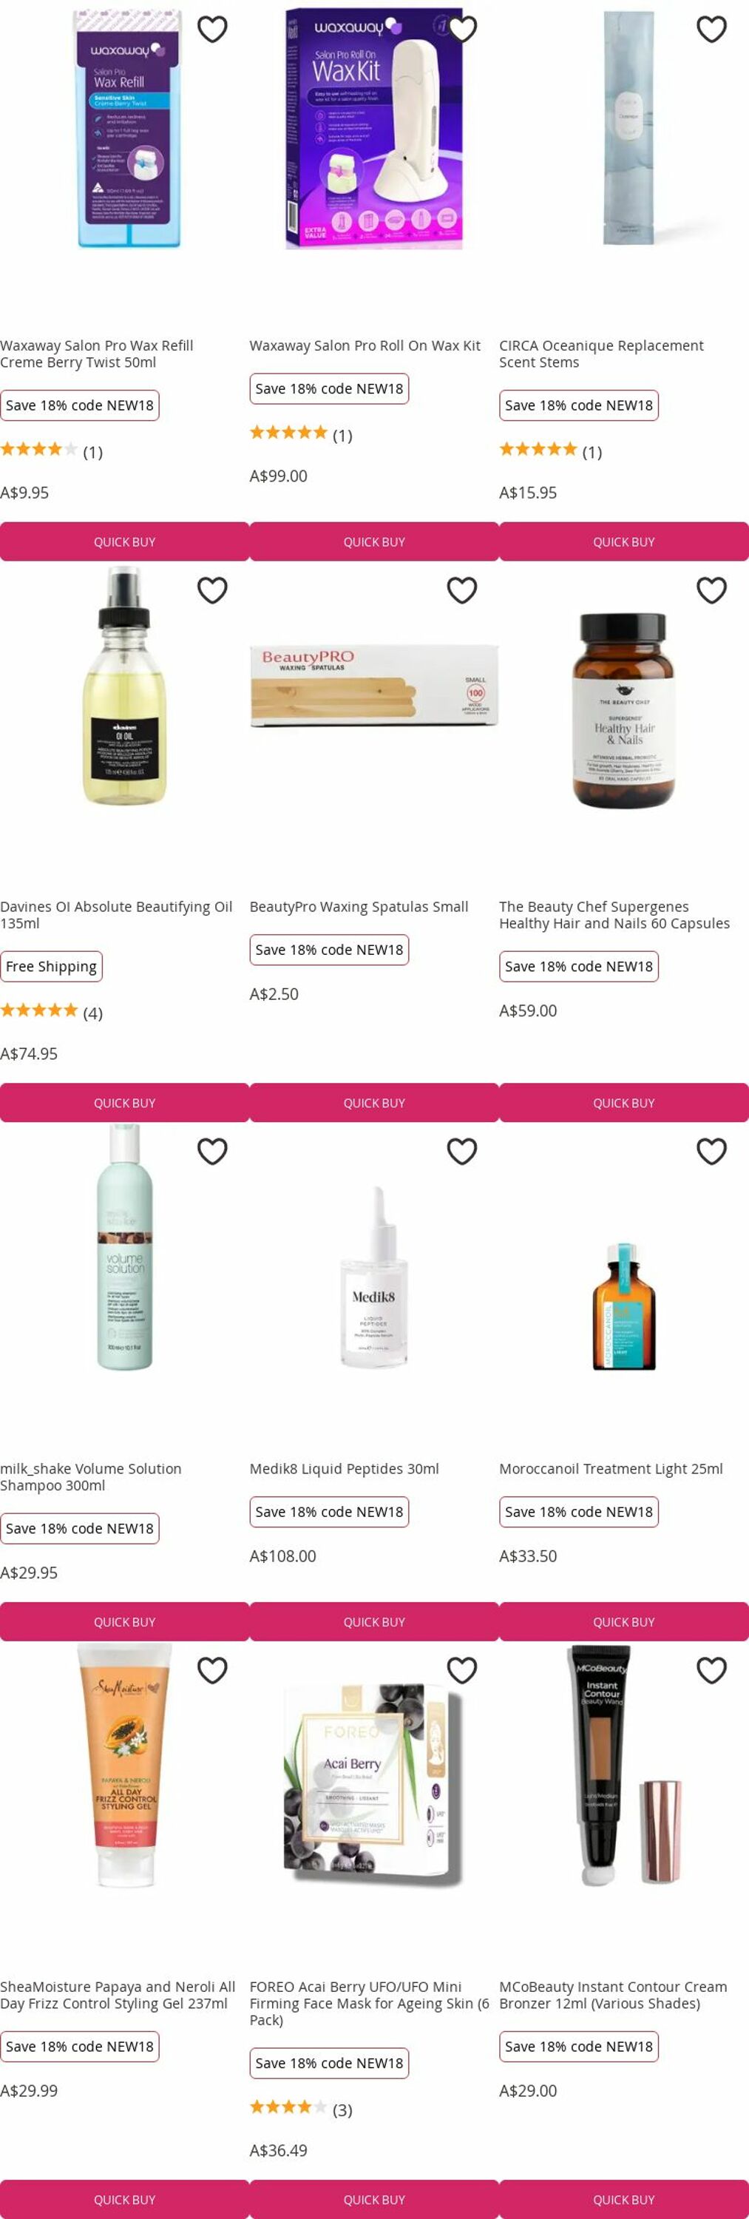Quick buy the Medik8 Liquid Peptides
The image size is (749, 2219).
pyautogui.click(x=374, y=1621)
